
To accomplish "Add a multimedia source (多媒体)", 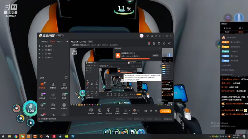I will 117,111.
